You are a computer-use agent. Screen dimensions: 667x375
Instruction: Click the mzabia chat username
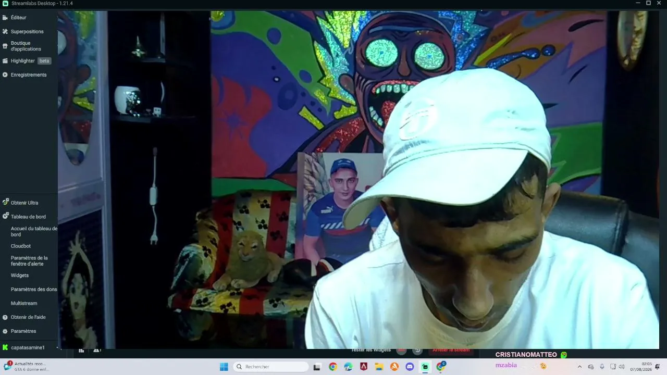point(506,366)
